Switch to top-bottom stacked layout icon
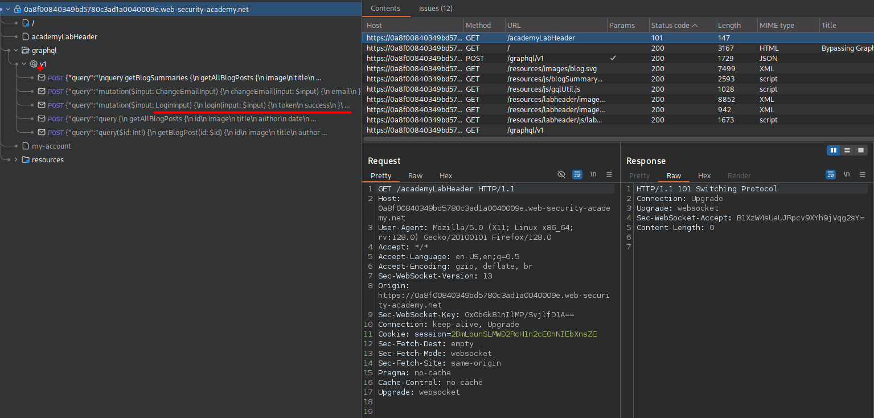The height and width of the screenshot is (418, 874). 847,150
